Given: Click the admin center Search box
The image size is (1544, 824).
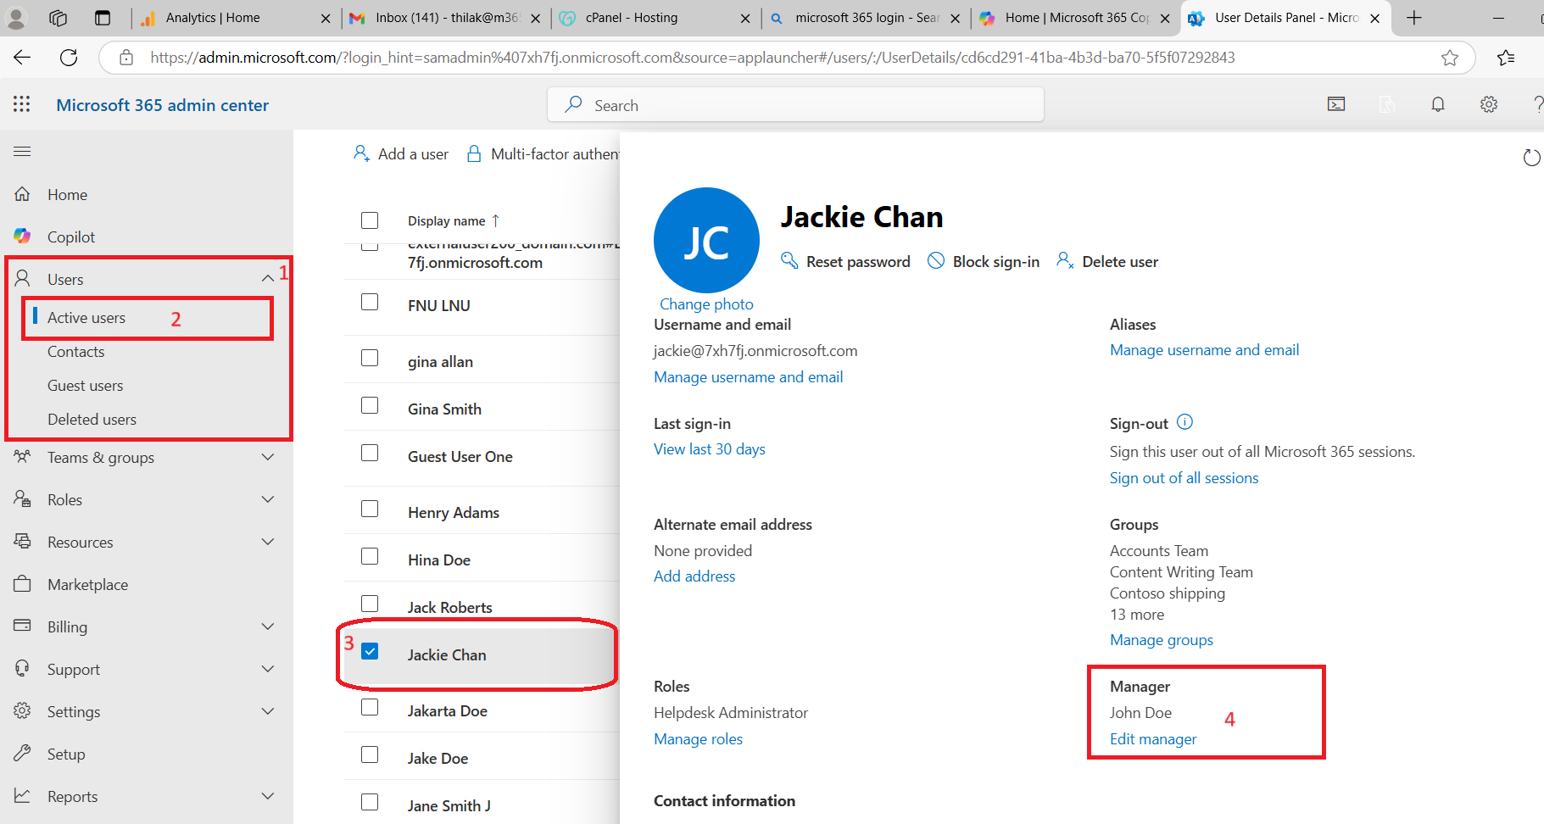Looking at the screenshot, I should coord(795,104).
